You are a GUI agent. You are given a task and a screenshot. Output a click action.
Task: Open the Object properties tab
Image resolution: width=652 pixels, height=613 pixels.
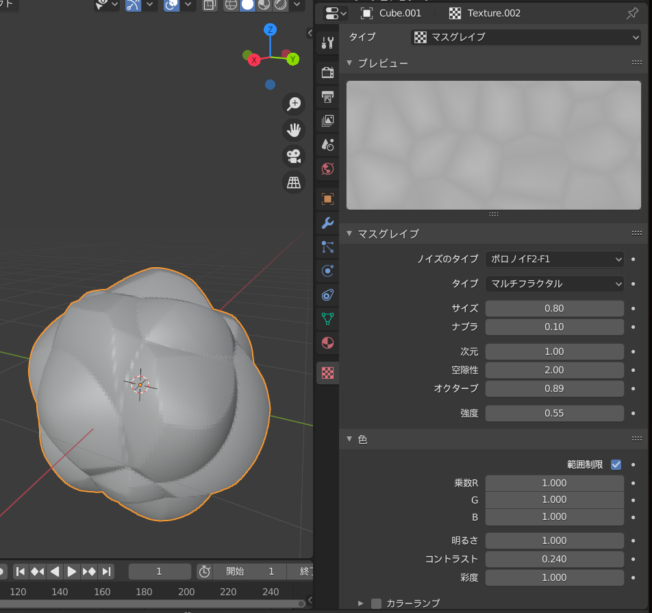pyautogui.click(x=327, y=199)
